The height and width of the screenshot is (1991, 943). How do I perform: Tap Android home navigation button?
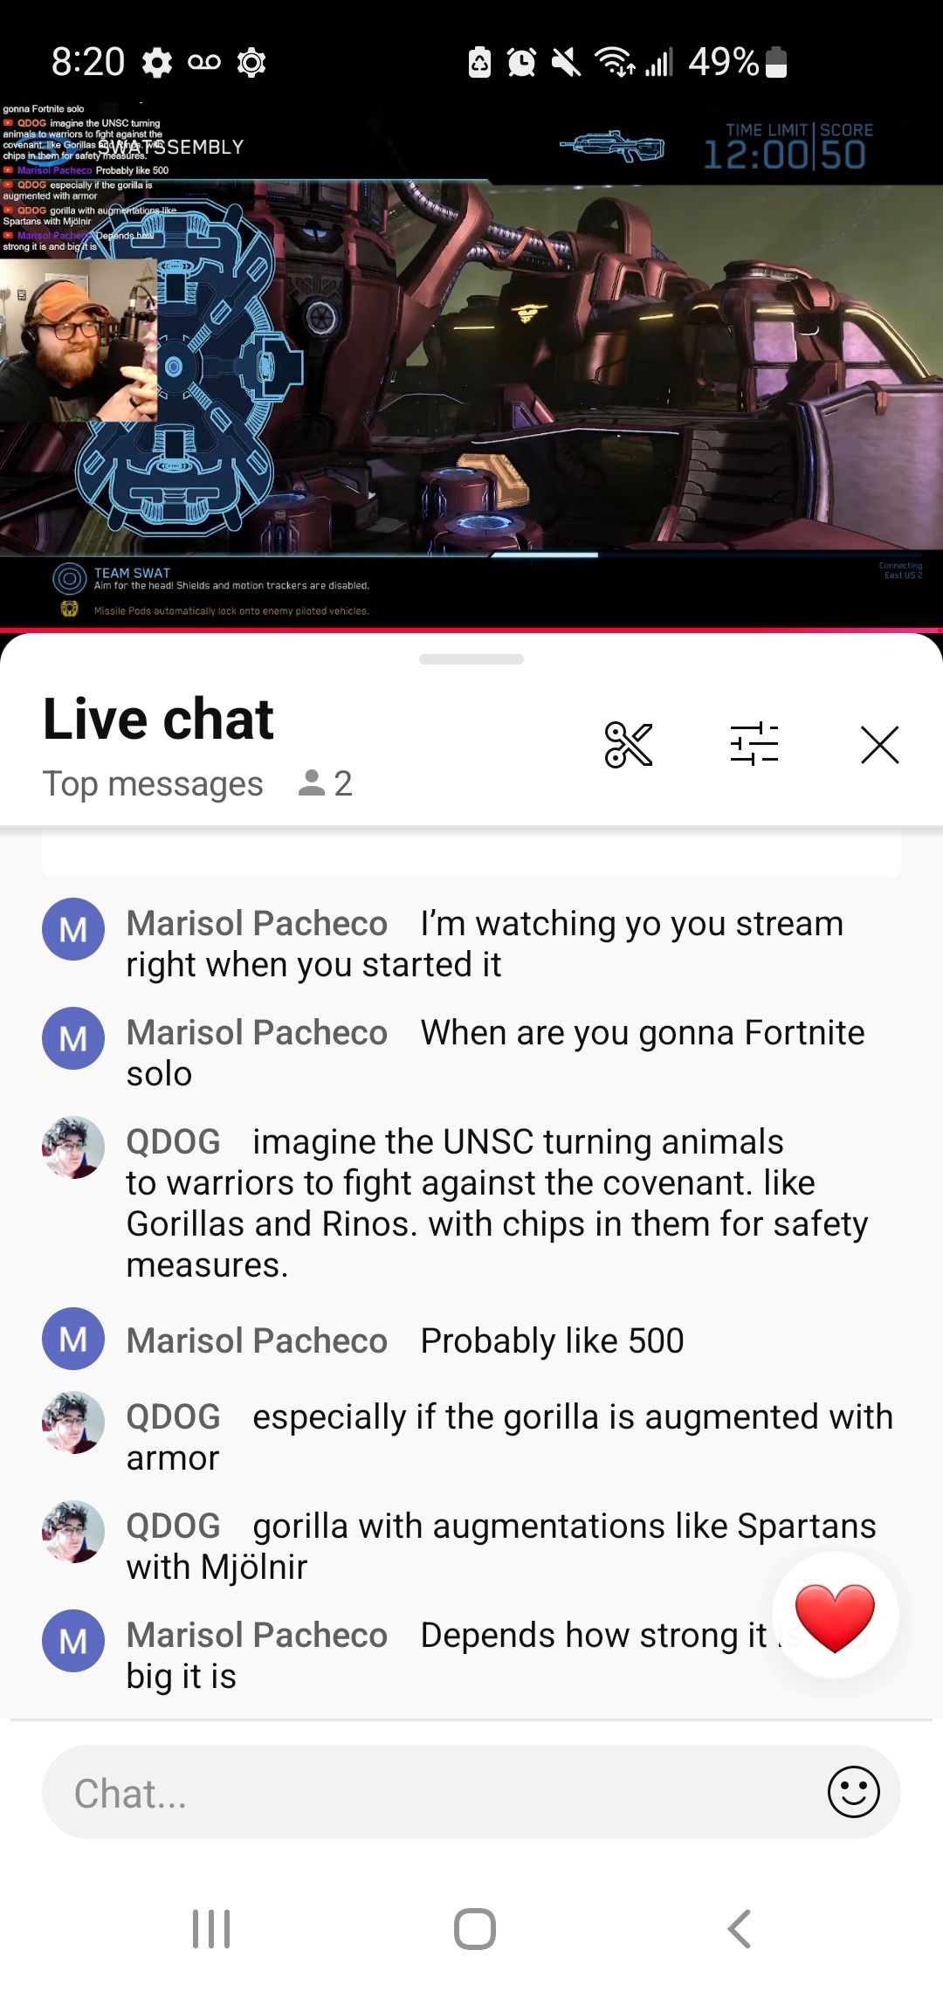pos(474,1929)
